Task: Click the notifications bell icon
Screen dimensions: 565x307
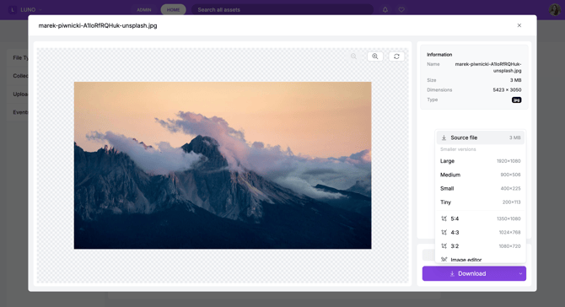Action: [x=385, y=10]
